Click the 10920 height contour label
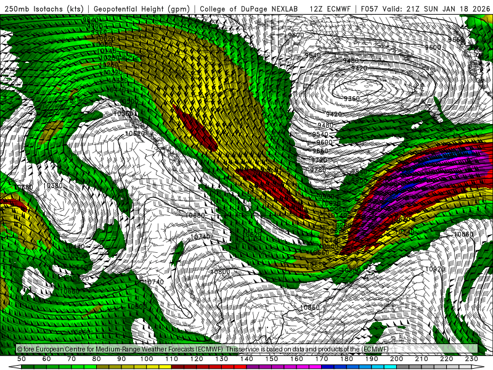Viewport: 493px width, 370px height. [x=435, y=269]
